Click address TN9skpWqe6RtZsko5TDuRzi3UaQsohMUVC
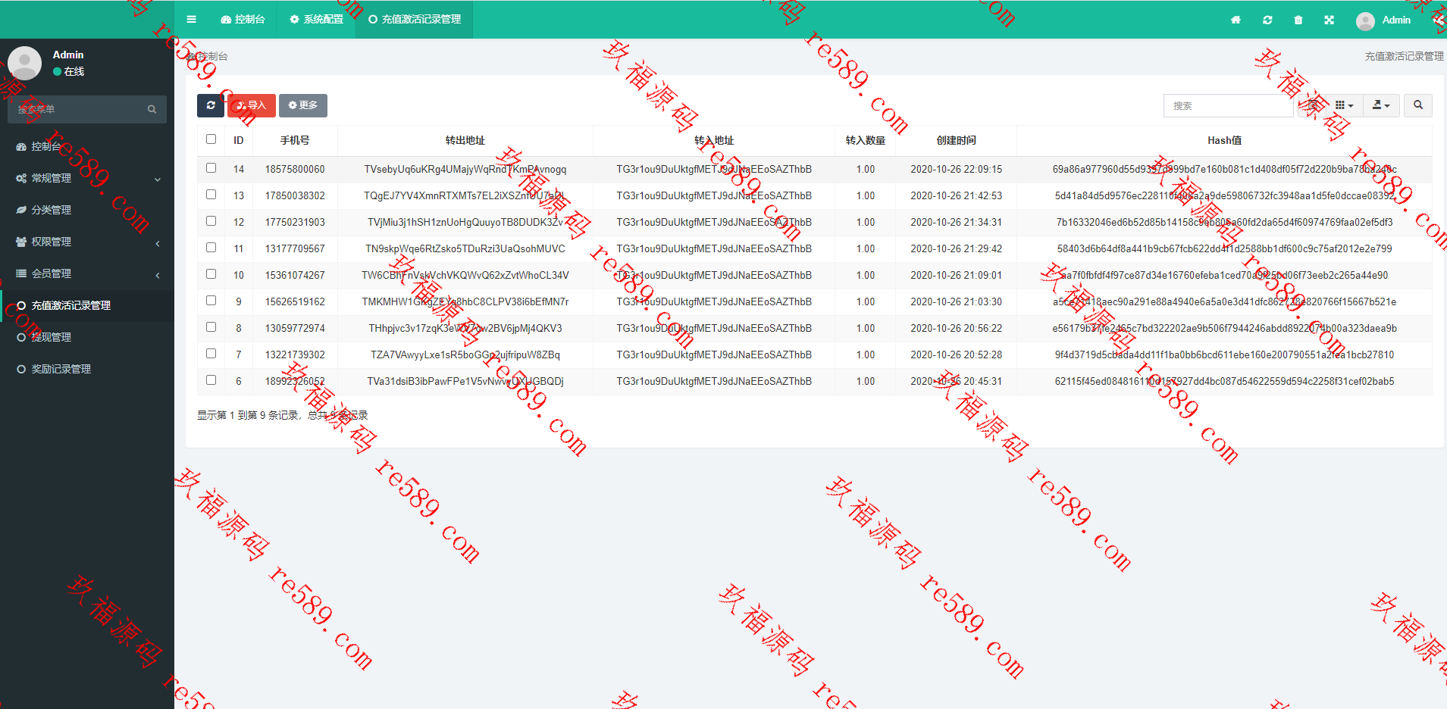The height and width of the screenshot is (709, 1447). point(465,249)
